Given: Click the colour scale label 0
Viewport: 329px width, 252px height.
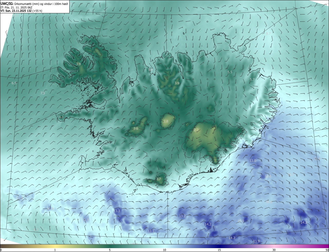Looking at the screenshot, I should 1,250.
